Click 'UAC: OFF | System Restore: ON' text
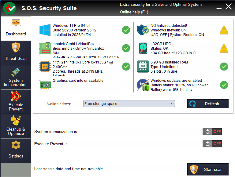The image size is (235, 177). 177,35
